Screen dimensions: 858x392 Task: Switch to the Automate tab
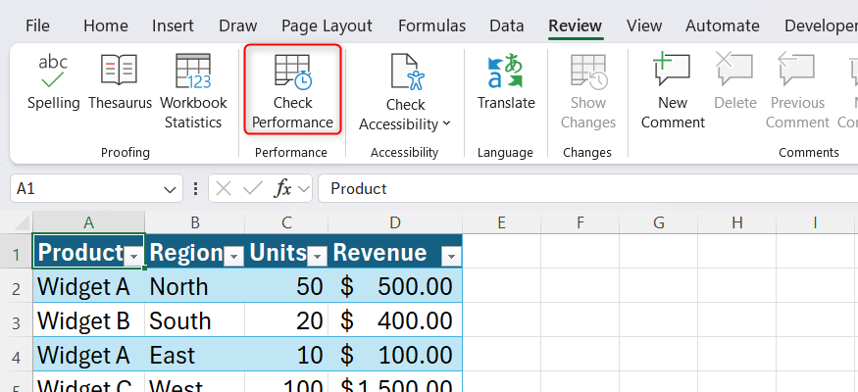click(x=723, y=25)
